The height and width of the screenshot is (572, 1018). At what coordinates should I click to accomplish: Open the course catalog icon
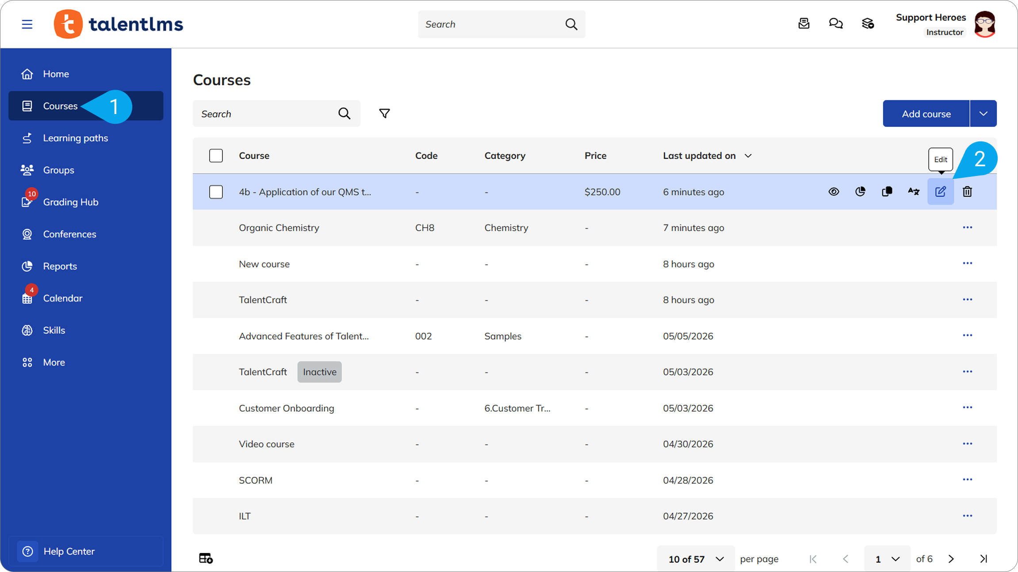point(868,23)
